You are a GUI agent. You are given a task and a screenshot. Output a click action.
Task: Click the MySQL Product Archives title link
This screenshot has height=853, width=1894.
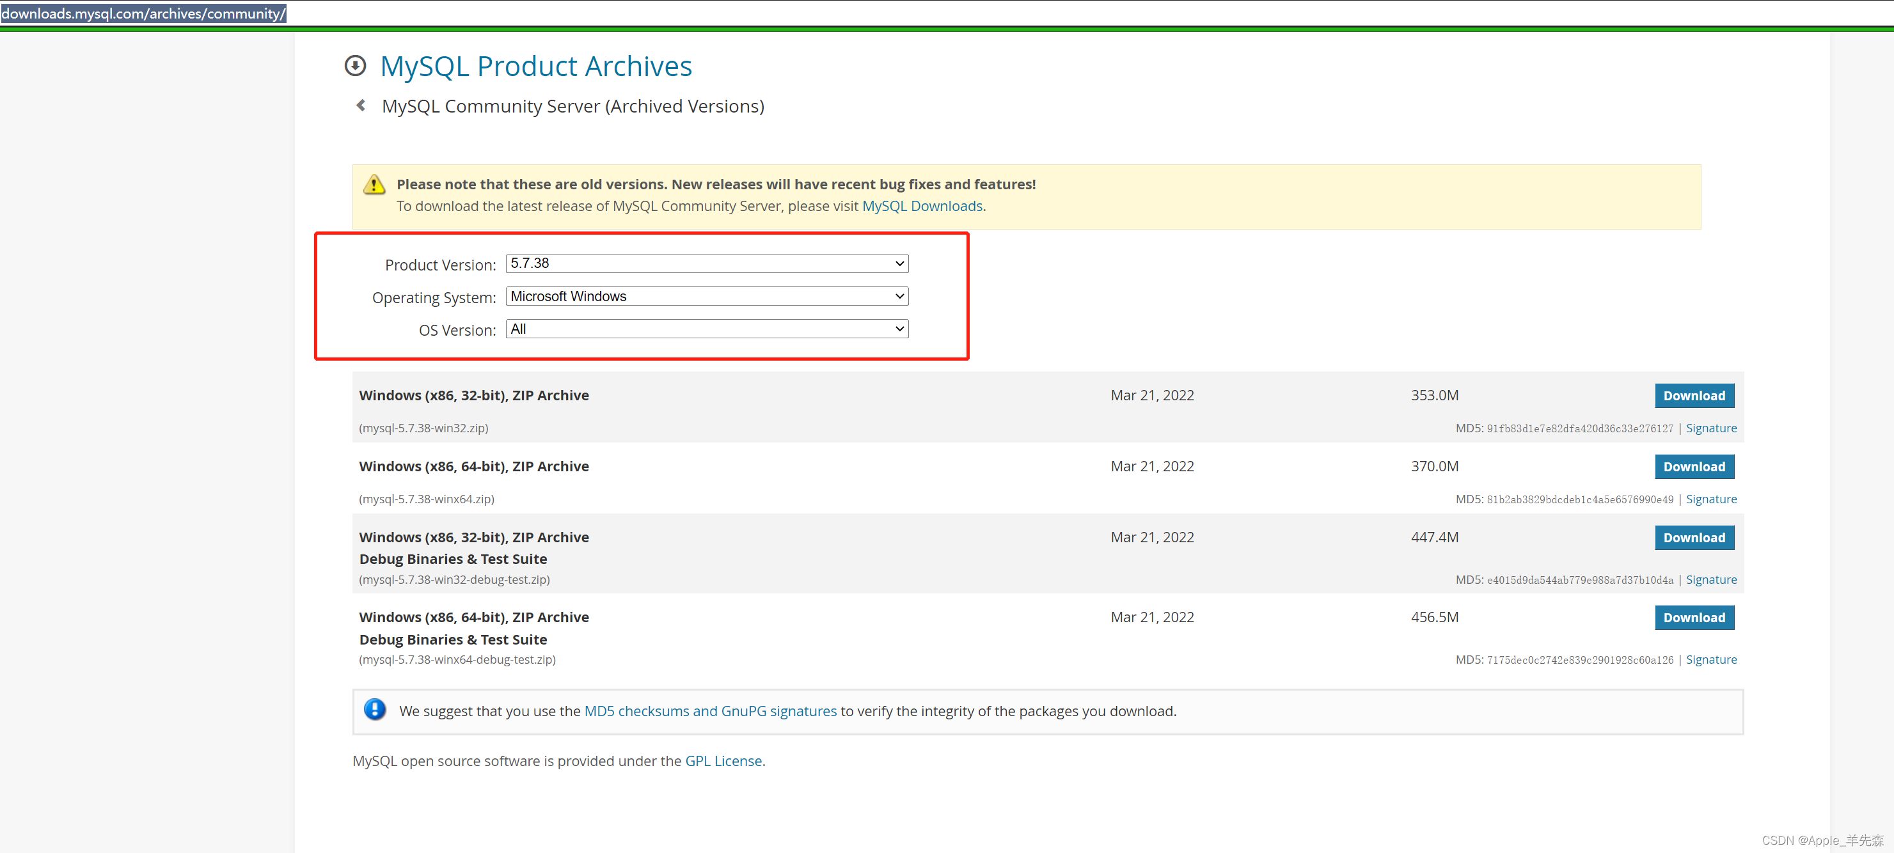pyautogui.click(x=535, y=66)
